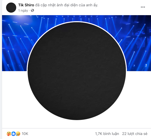Screen dimensions: 151x139
Task: Click the blue thumbs-up like reaction icon
Action: point(13,134)
